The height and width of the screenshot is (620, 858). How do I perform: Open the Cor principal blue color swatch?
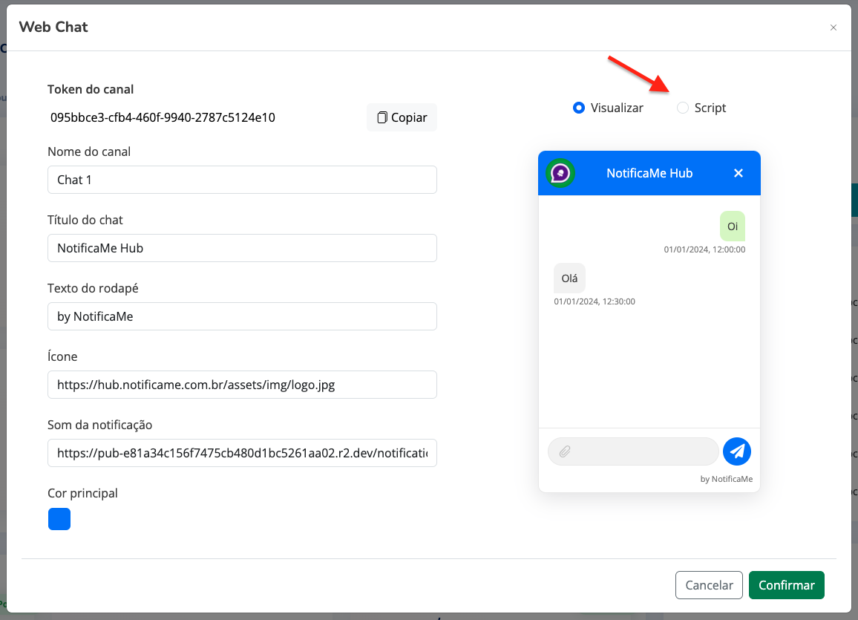(59, 519)
